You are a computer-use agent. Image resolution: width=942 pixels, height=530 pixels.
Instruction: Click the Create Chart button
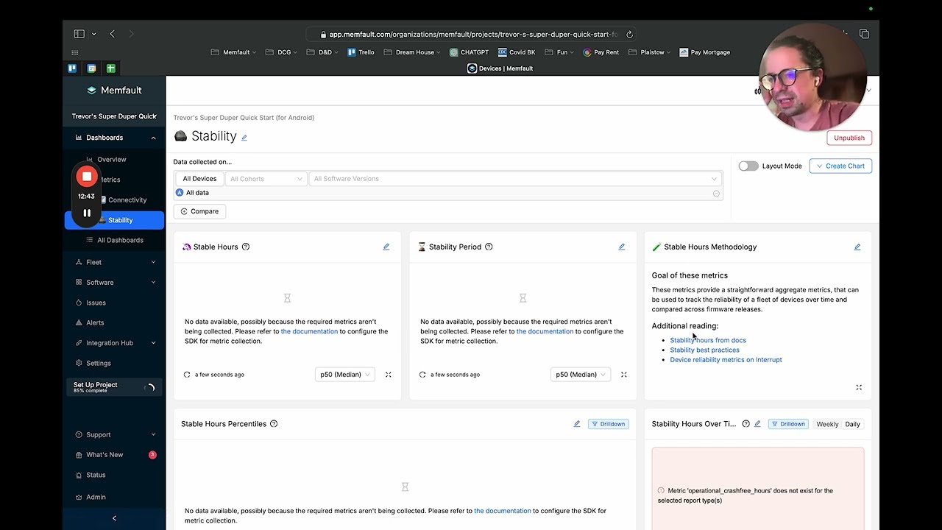(840, 166)
